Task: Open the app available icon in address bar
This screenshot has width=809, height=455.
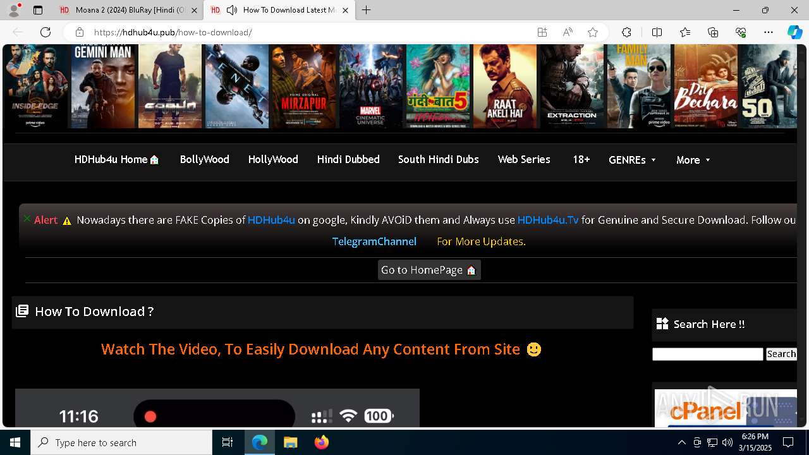Action: [542, 32]
